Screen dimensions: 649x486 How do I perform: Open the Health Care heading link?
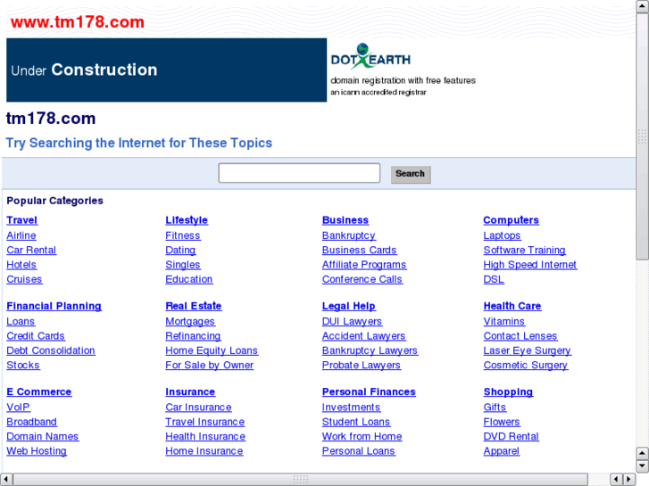512,306
